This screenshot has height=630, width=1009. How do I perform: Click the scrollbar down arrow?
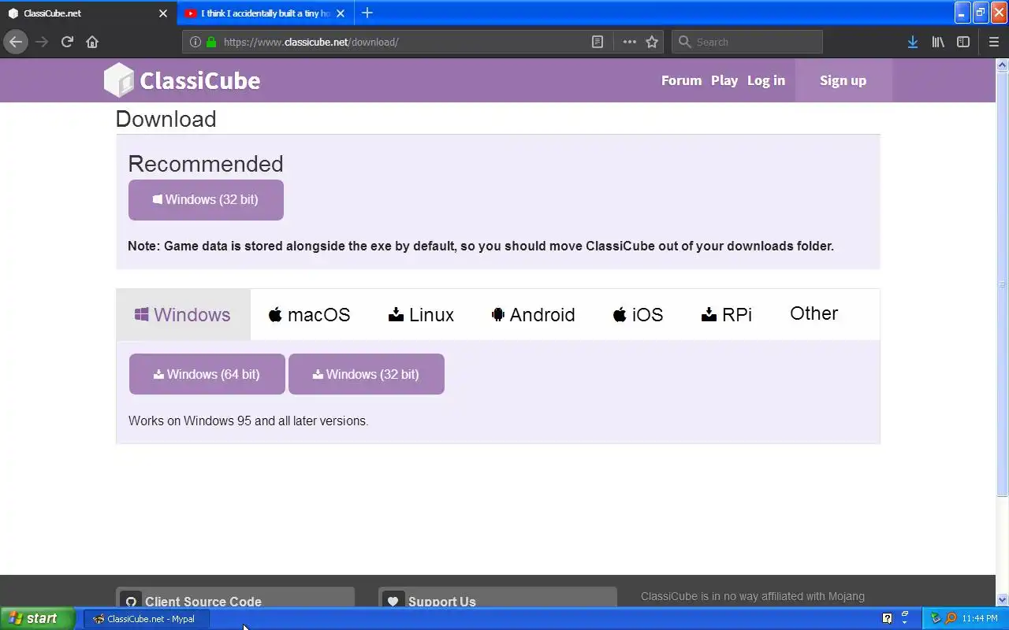point(1003,599)
